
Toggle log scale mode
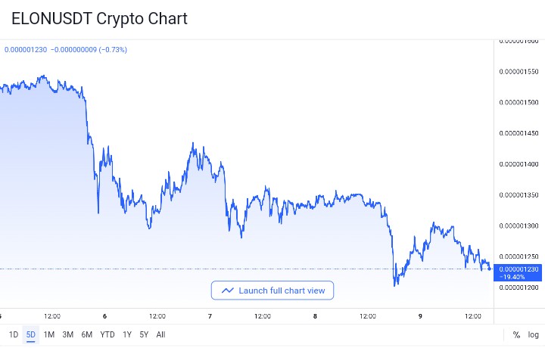tap(534, 334)
